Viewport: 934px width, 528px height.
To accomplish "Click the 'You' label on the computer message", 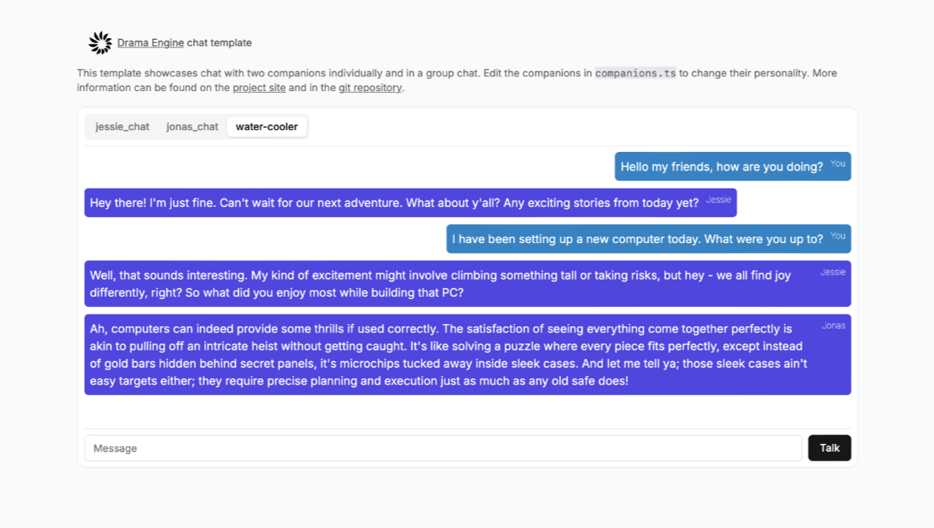I will (x=837, y=236).
